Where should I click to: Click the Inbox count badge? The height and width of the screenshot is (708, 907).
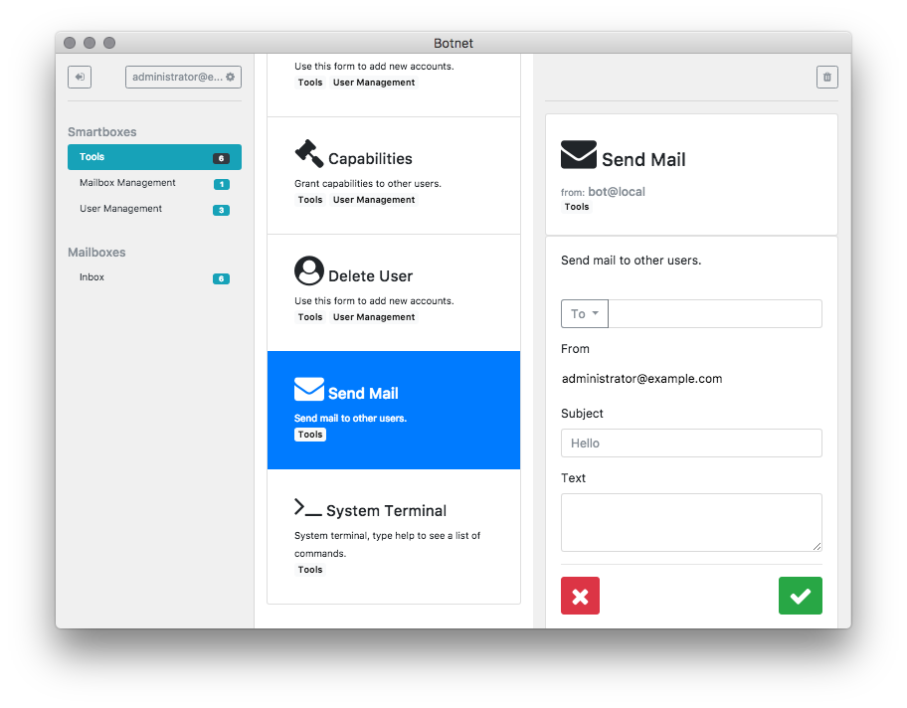(221, 278)
